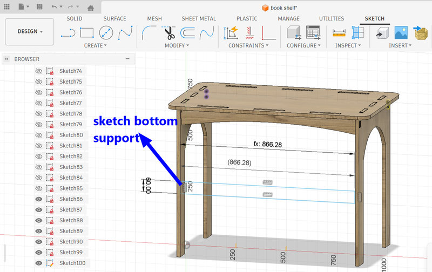Viewport: 432px width, 272px height.
Task: Click the 60.00 dimension value
Action: [x=148, y=185]
